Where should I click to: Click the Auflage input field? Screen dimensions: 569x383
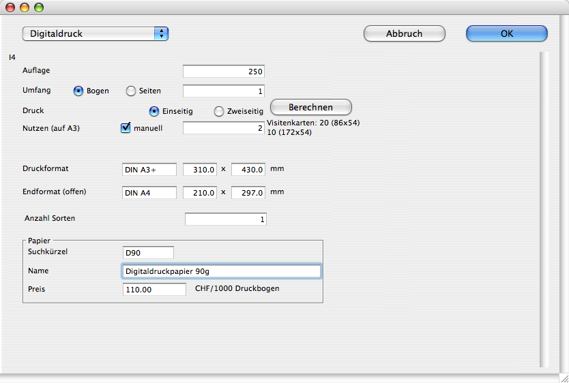(x=223, y=71)
